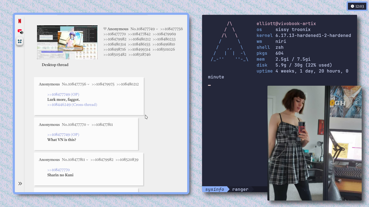Click the wm value "niri" in the terminal

pyautogui.click(x=281, y=41)
